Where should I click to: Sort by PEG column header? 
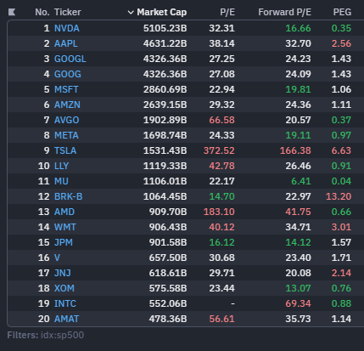click(342, 12)
